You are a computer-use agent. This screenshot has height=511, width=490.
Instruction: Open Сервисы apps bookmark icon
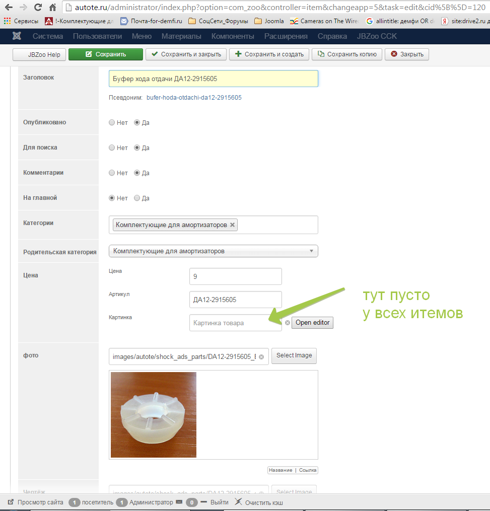pos(7,21)
